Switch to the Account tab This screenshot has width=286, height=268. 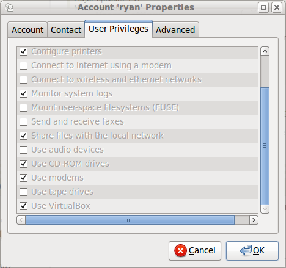click(28, 30)
